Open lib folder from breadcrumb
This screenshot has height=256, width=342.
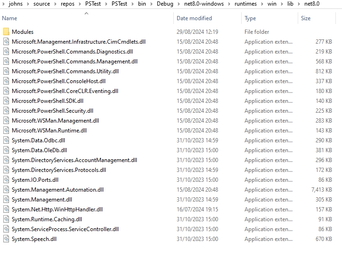290,4
